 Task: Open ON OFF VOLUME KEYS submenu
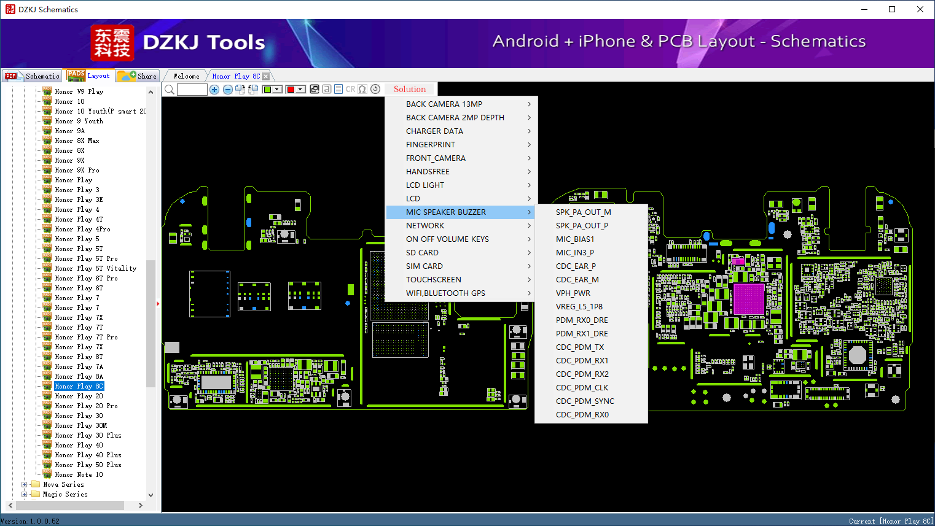click(x=461, y=239)
